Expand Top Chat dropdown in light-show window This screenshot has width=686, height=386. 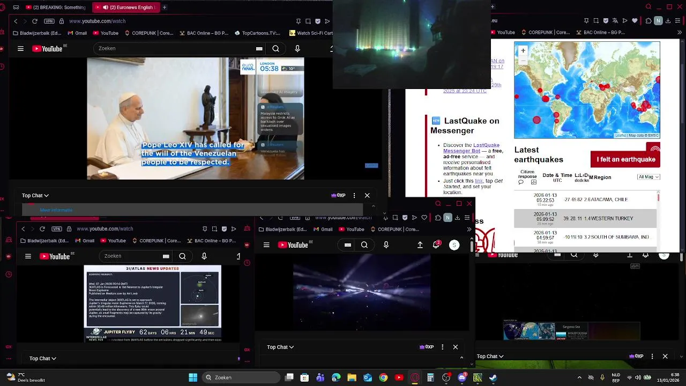280,347
